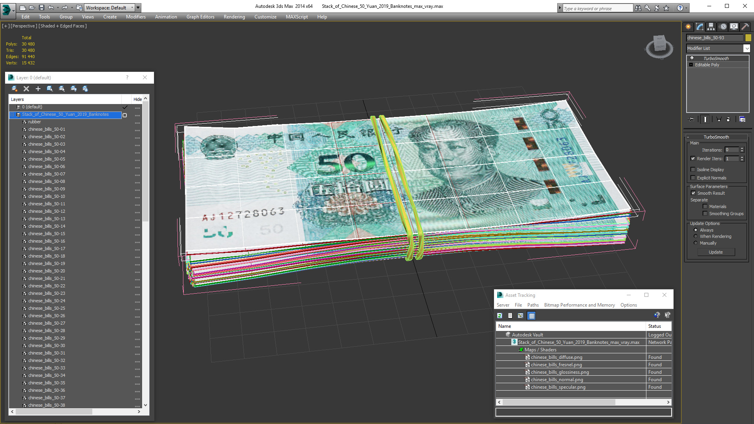
Task: Open Undo history dropdown arrow
Action: tap(58, 7)
